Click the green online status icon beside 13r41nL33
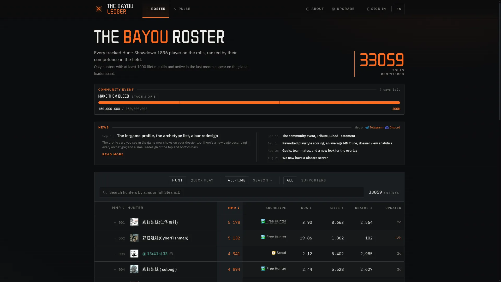 [x=144, y=254]
